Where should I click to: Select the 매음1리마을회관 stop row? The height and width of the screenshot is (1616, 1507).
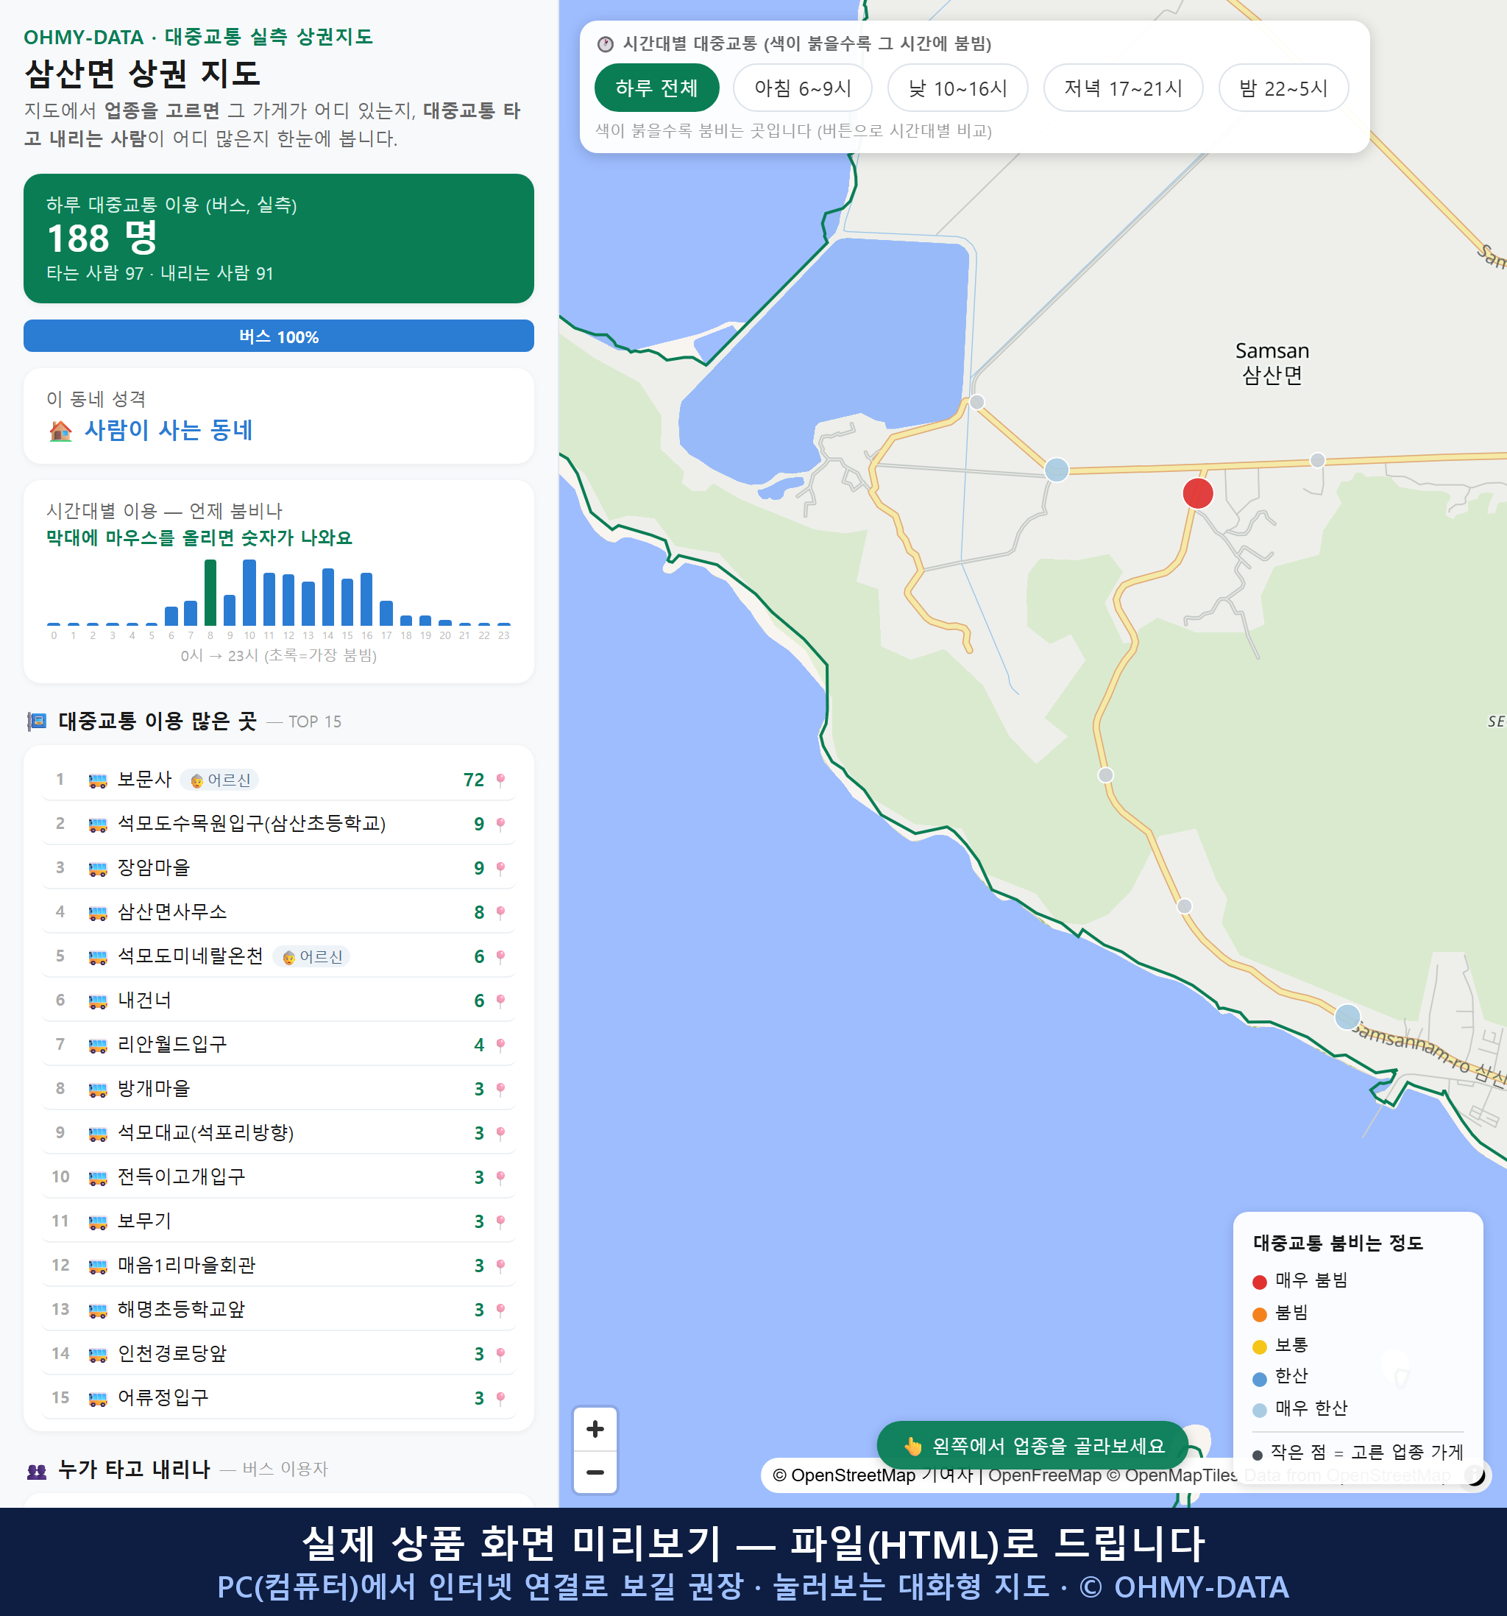pyautogui.click(x=279, y=1266)
